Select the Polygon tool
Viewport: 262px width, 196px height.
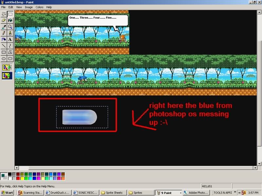[10, 52]
